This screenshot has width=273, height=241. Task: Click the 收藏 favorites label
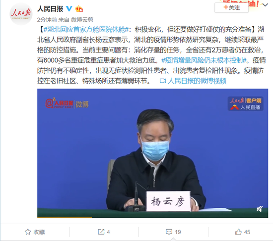click(x=39, y=232)
